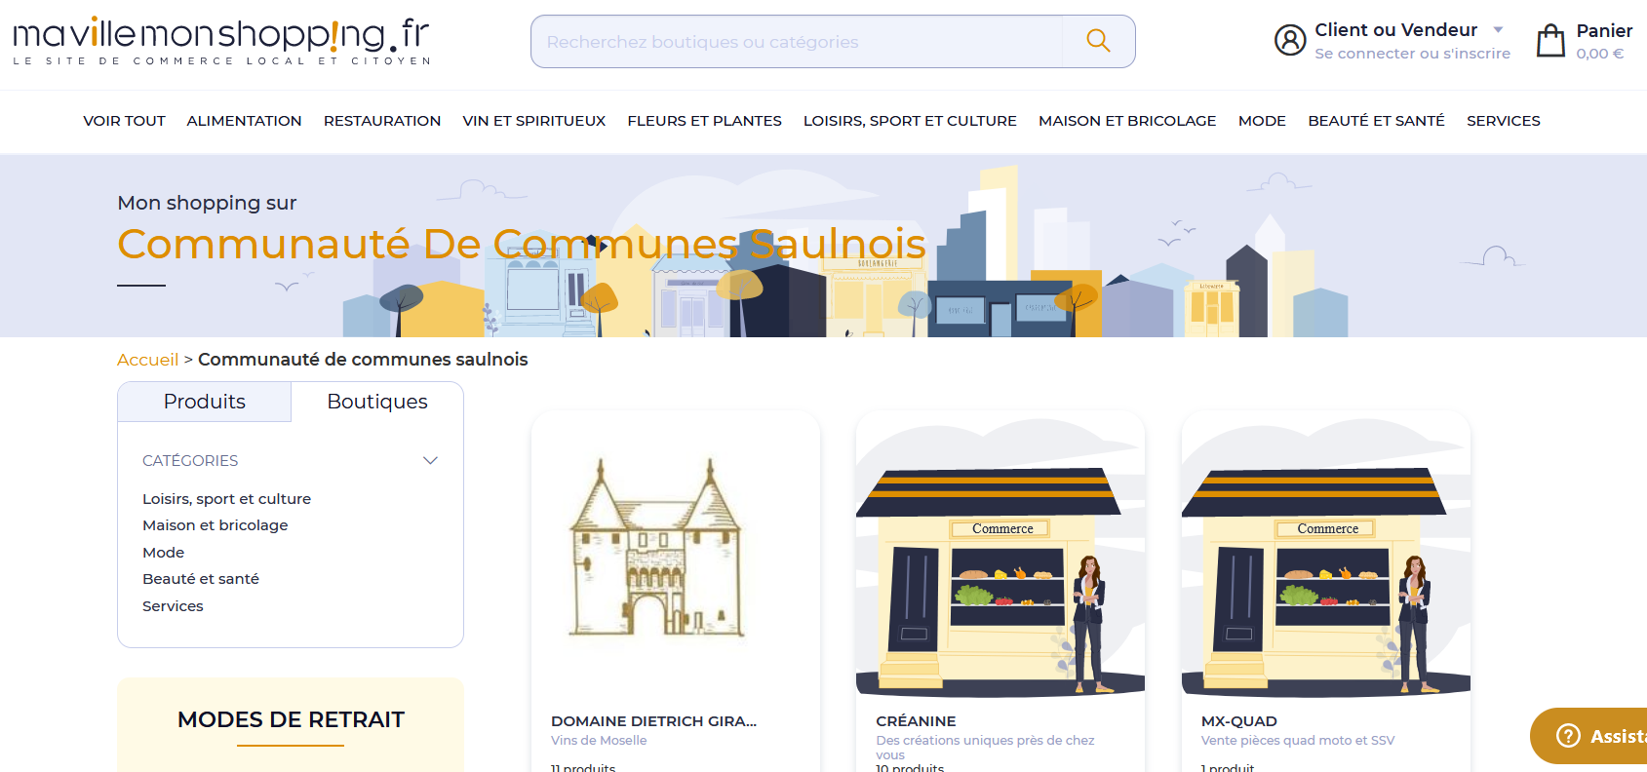Filter by Loisirs, sport et culture category
The height and width of the screenshot is (772, 1647).
226,499
